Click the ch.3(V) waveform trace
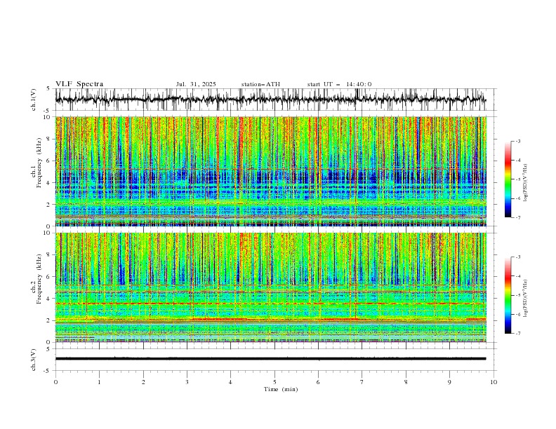This screenshot has width=556, height=429. tap(270, 359)
